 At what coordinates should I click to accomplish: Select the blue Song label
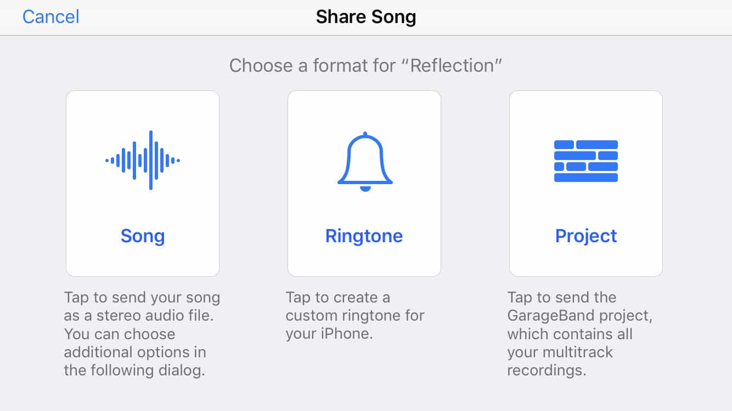tap(143, 236)
